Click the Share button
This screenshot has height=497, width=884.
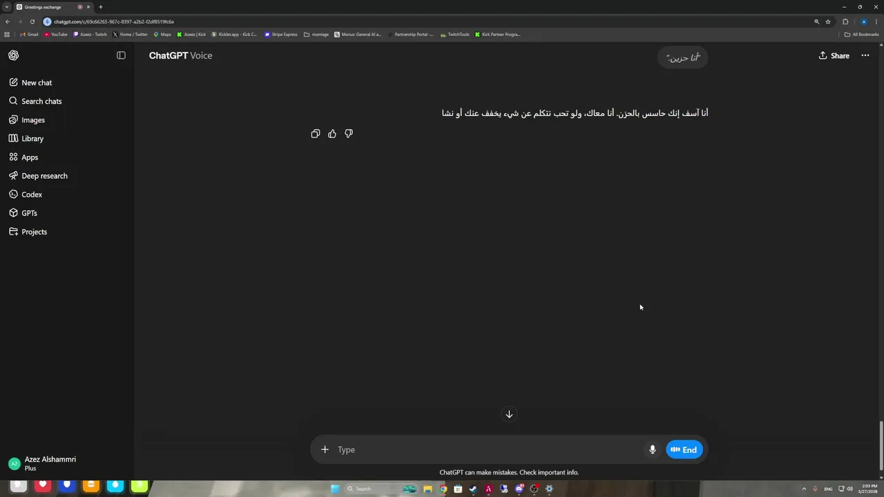click(x=834, y=55)
